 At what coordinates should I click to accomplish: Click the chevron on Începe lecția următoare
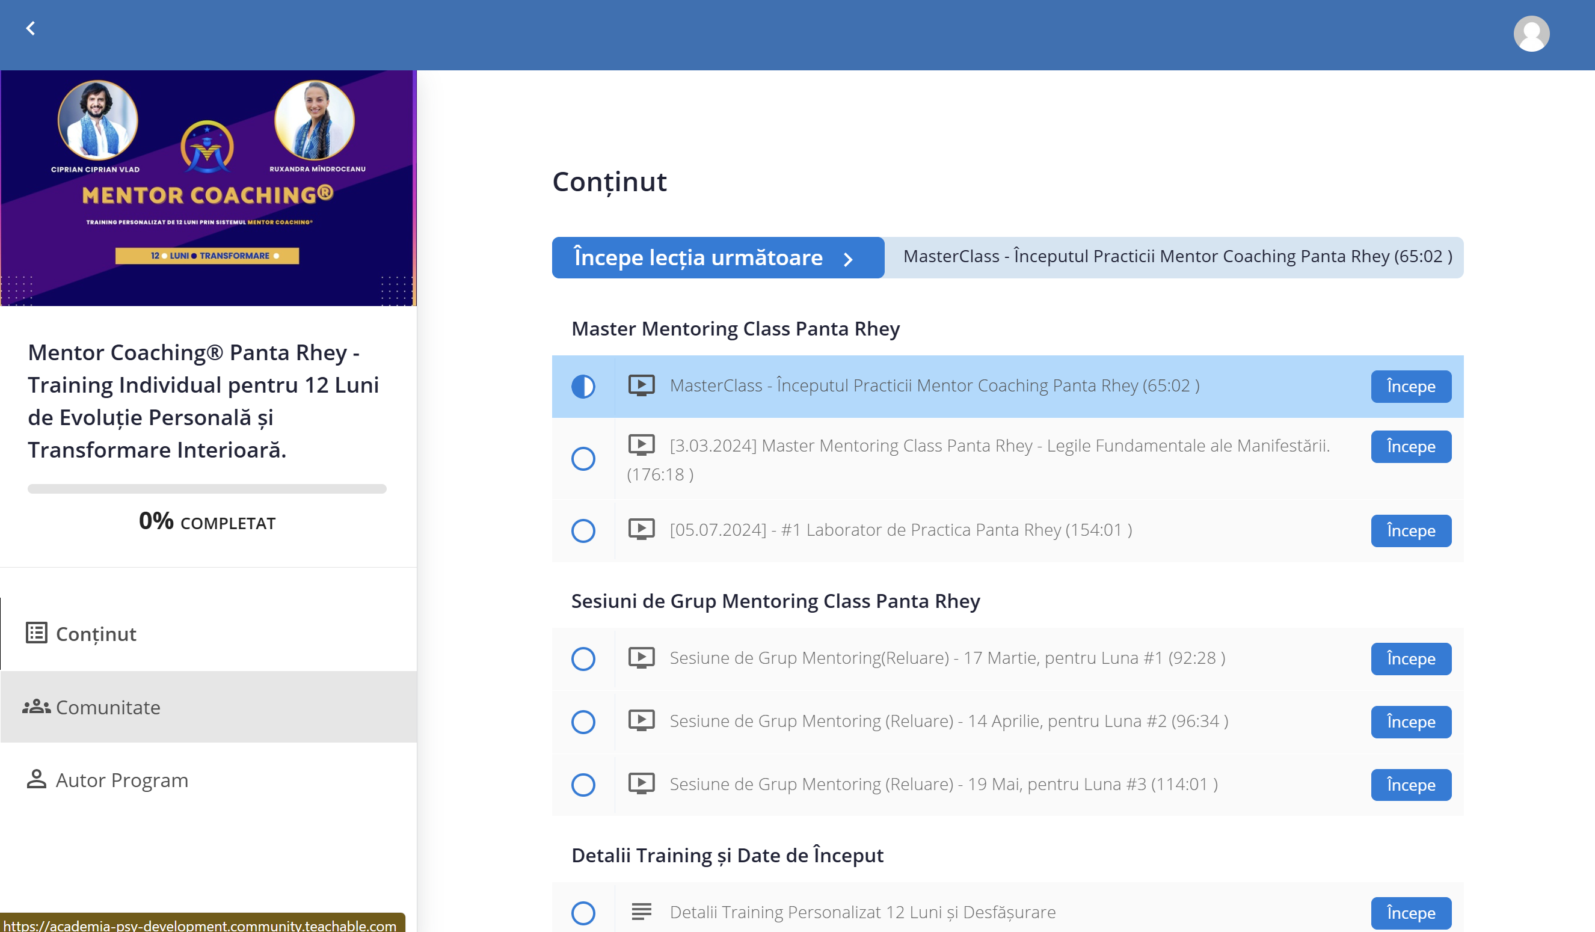coord(848,259)
